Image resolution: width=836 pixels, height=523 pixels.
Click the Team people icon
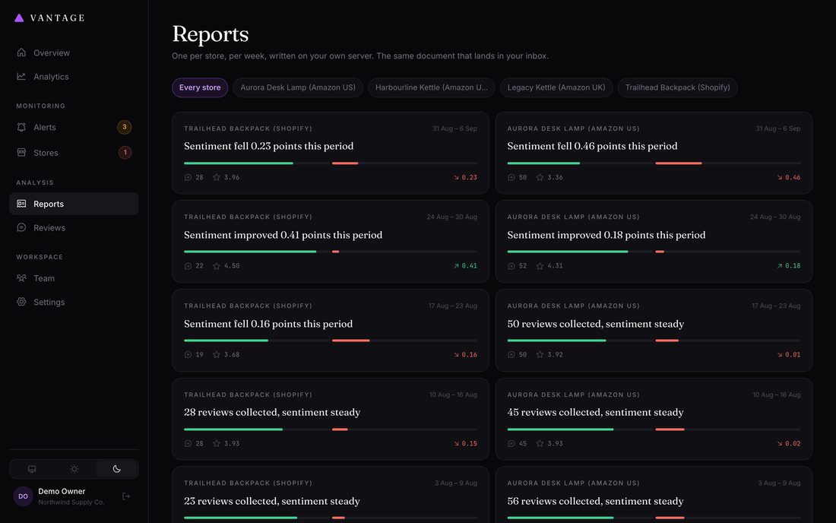21,277
